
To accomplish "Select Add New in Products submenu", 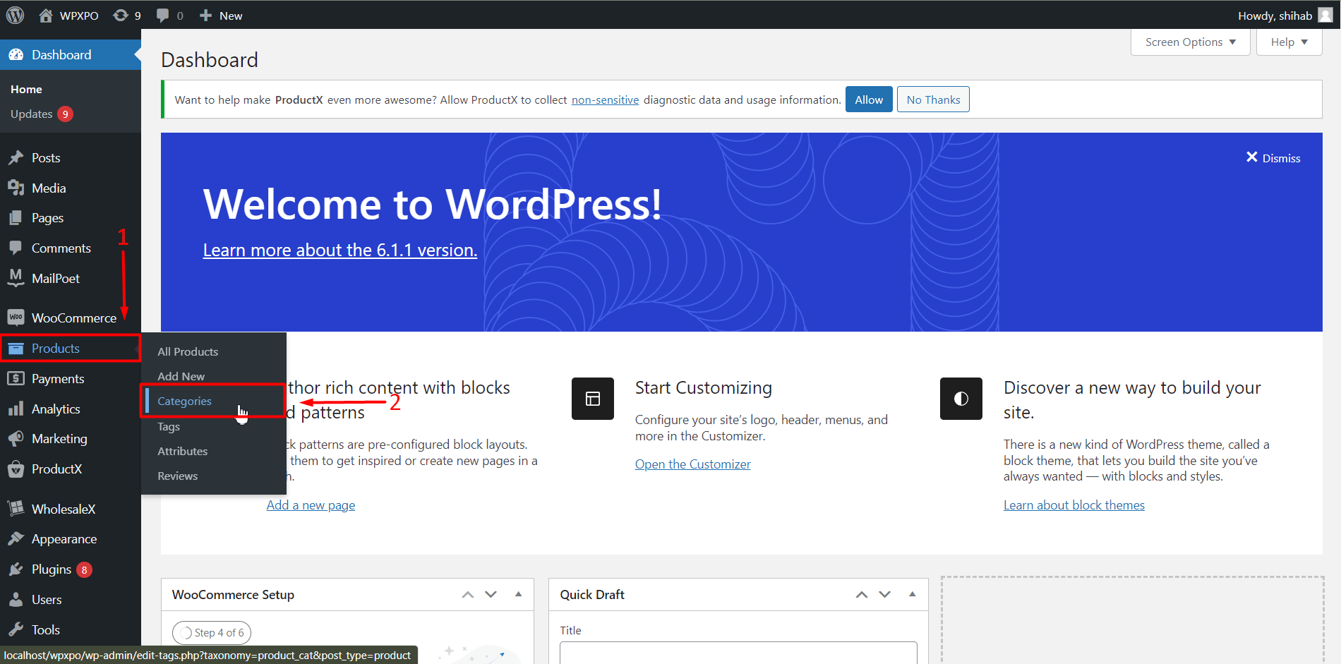I will click(x=181, y=376).
